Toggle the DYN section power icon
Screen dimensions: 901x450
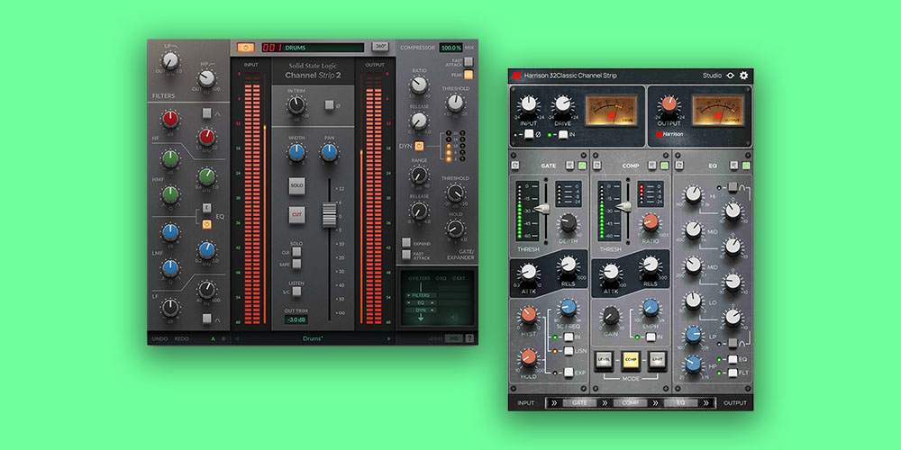click(x=419, y=146)
